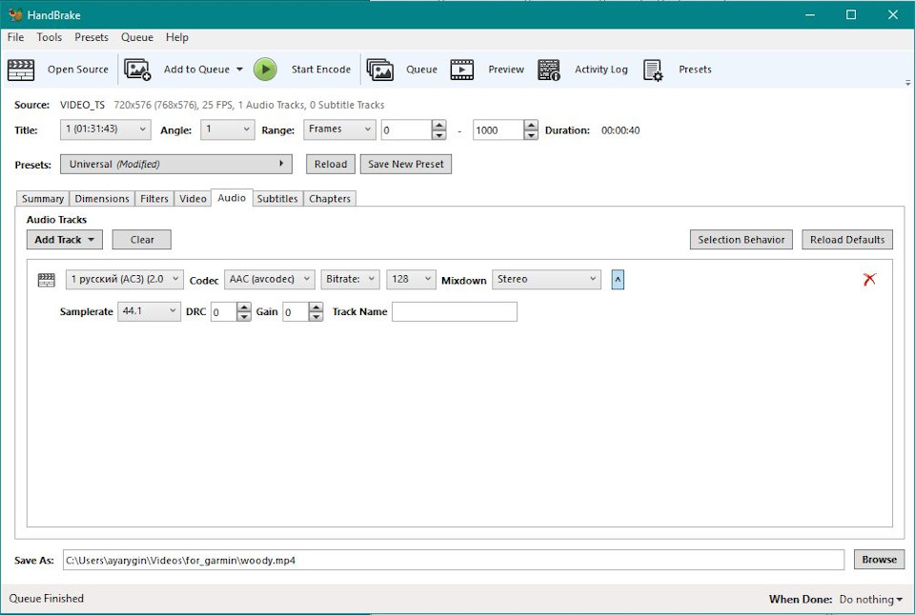Viewport: 915px width, 615px height.
Task: Click the Add to Queue picture icon
Action: tap(137, 69)
